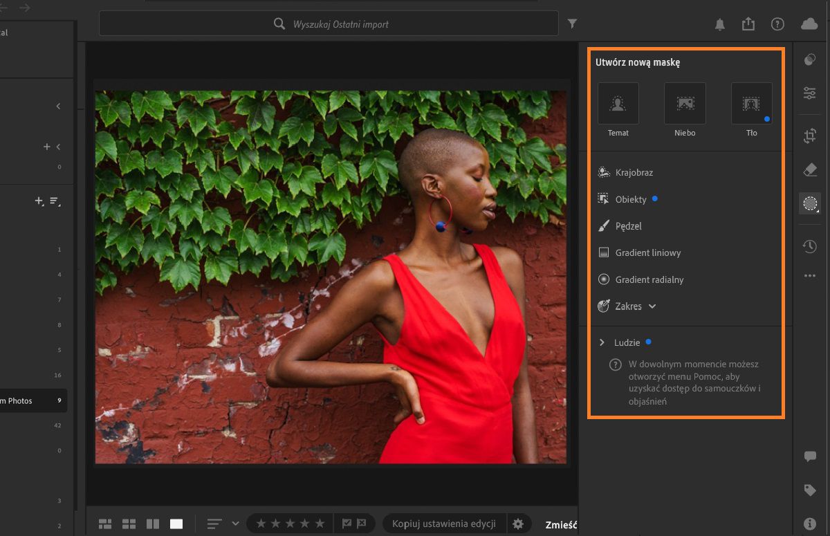Expand the Ludzie section
The image size is (830, 536).
point(602,342)
